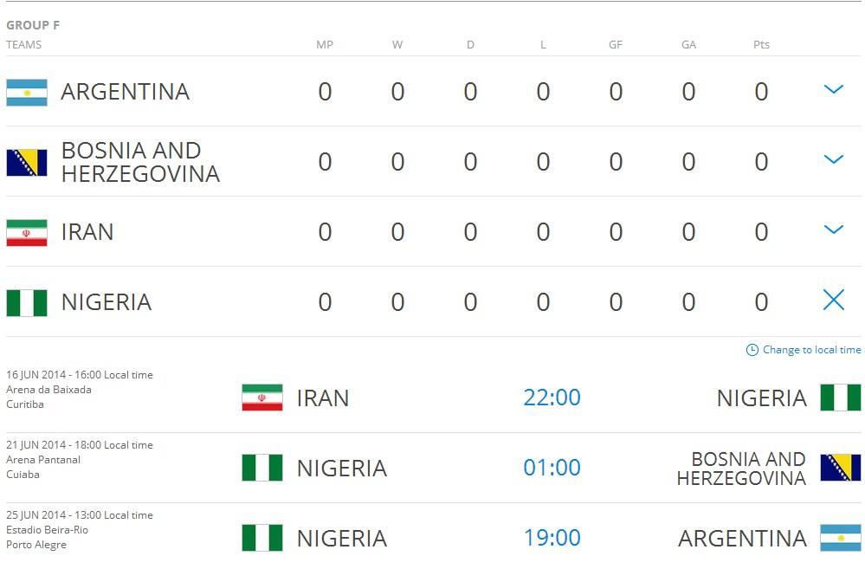
Task: Expand Bosnia and Herzegovina's fixtures
Action: pos(833,160)
